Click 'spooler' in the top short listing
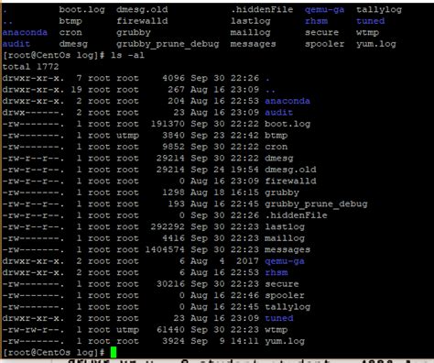The height and width of the screenshot is (363, 434). 324,44
